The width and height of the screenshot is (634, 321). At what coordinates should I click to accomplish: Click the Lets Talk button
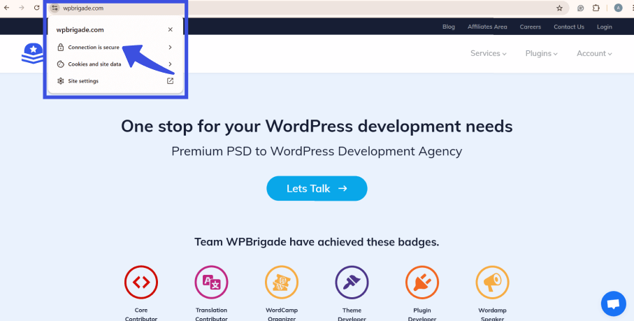317,188
